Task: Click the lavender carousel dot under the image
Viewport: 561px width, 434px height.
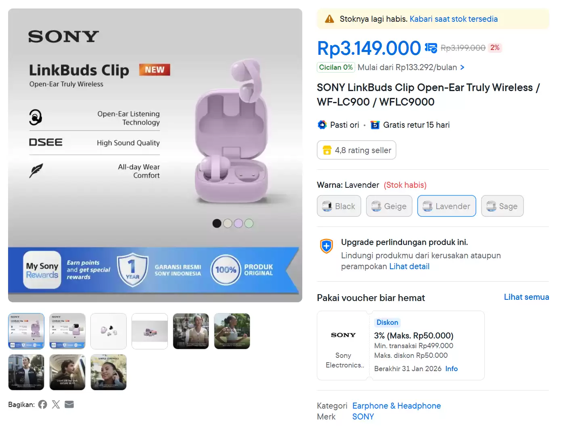Action: [239, 223]
